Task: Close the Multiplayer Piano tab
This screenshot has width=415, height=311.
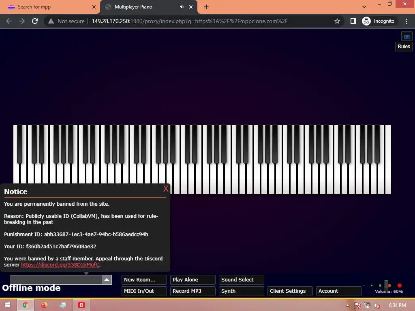Action: pos(191,7)
